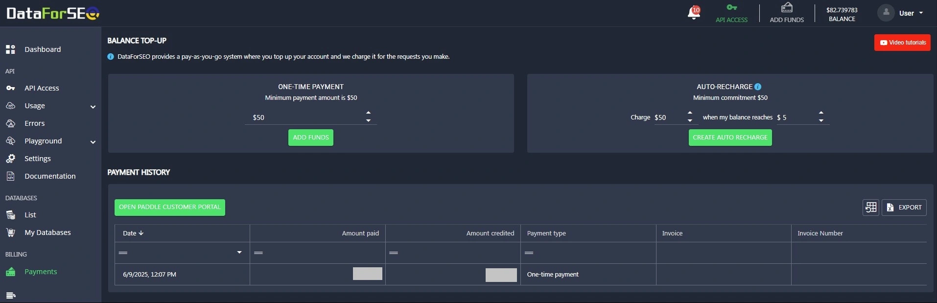Click the Invoice Number column header
This screenshot has height=303, width=937.
click(x=859, y=233)
